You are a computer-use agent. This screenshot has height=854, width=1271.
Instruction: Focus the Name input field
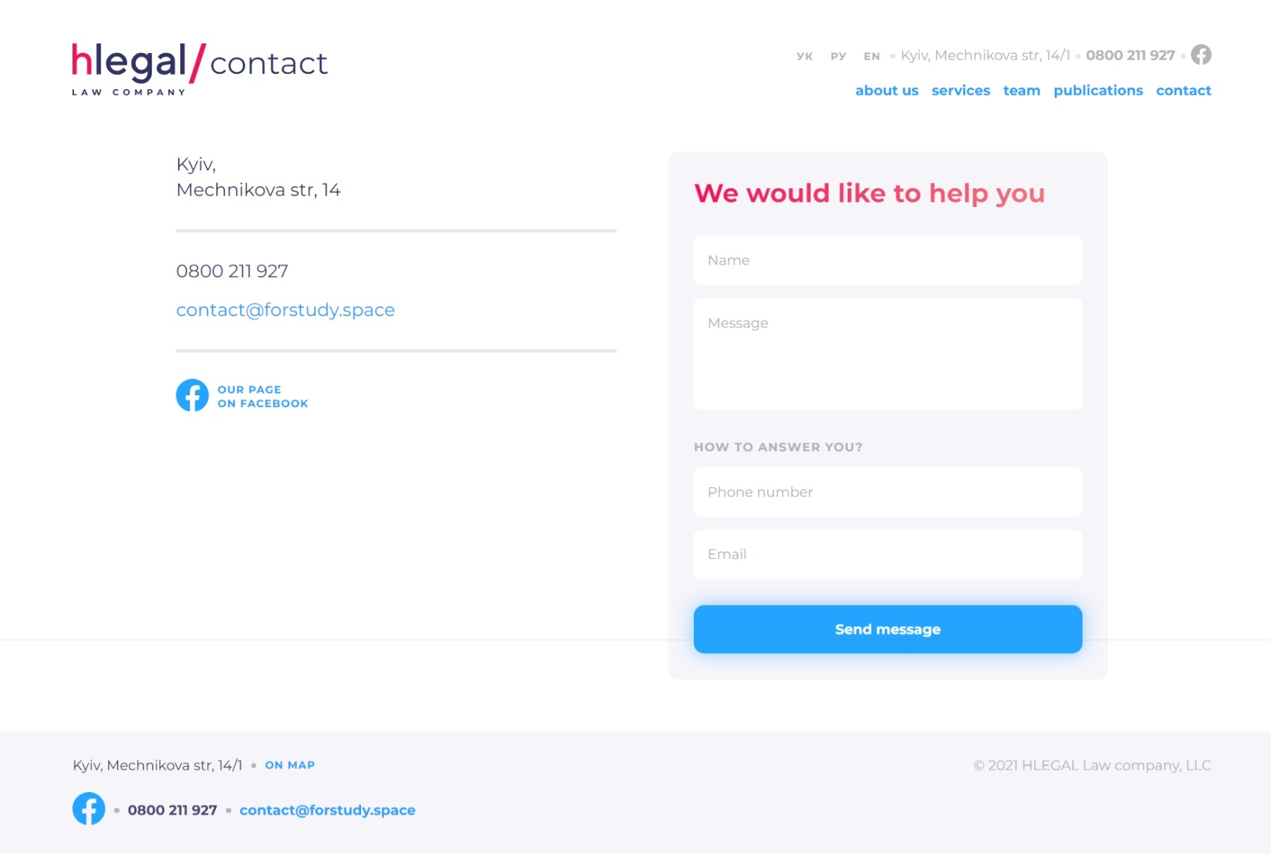pyautogui.click(x=887, y=260)
